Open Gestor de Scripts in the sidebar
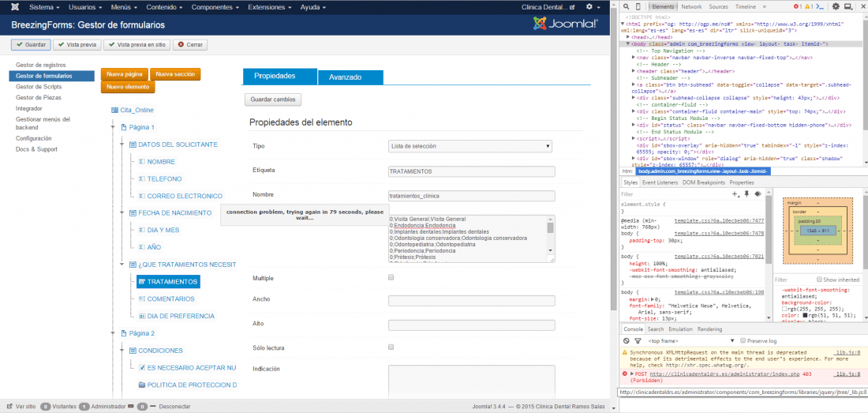This screenshot has height=413, width=868. tap(39, 87)
